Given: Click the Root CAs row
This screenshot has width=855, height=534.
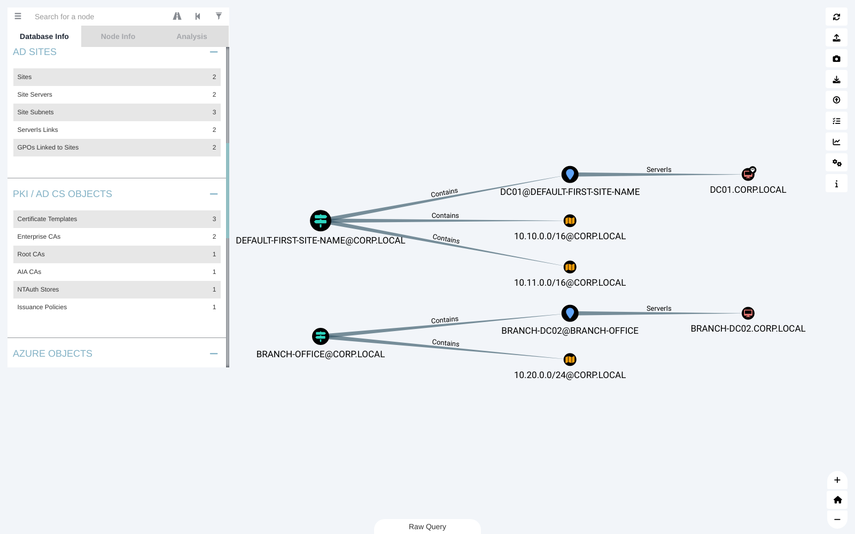Looking at the screenshot, I should 117,254.
